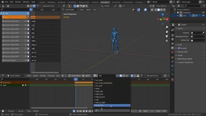Switch to the Scripting workspace tab
Screen dimensions: 206x116
[139, 2]
